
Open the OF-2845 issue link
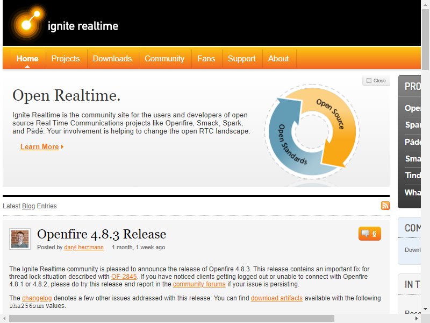point(124,277)
